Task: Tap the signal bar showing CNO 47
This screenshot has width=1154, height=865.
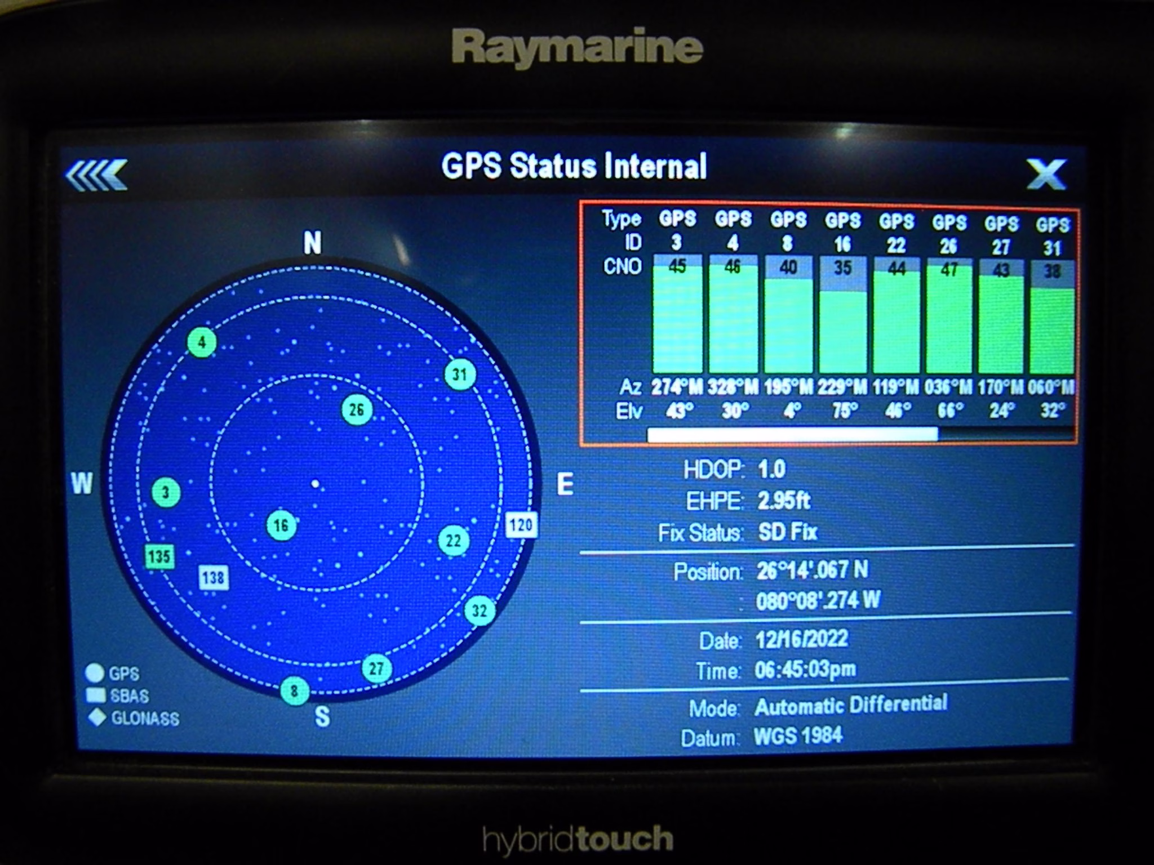Action: point(949,316)
